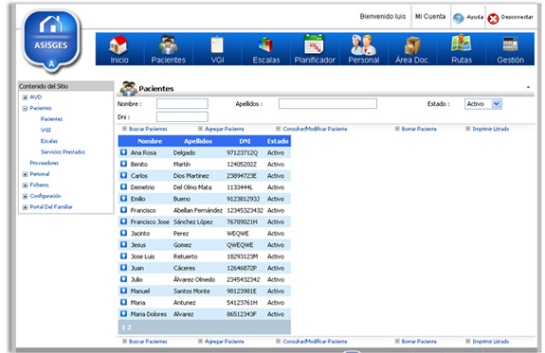Viewport: 545px width, 353px height.
Task: Open Mi Cuenta
Action: (430, 16)
